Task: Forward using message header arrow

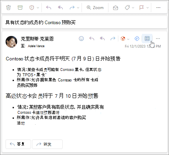Action: pyautogui.click(x=113, y=39)
